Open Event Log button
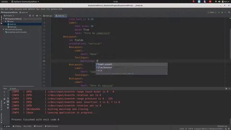Image resolution: width=231 pixels, height=130 pixels. coord(222,126)
